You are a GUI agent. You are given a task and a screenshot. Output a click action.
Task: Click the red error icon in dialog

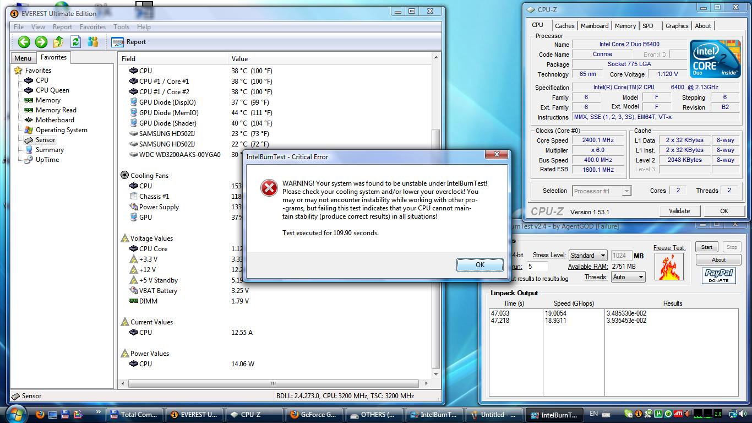click(269, 188)
